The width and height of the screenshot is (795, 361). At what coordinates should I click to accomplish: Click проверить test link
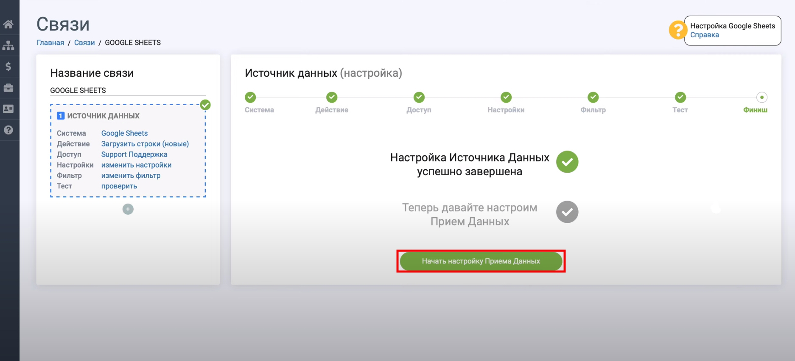point(119,186)
